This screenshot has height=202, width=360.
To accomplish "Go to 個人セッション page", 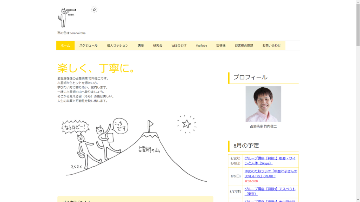I will tap(117, 45).
